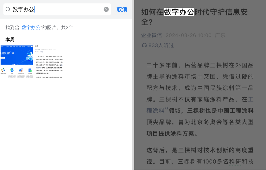The image size is (266, 170).
Task: Open the 企业微信 account link
Action: (x=151, y=35)
